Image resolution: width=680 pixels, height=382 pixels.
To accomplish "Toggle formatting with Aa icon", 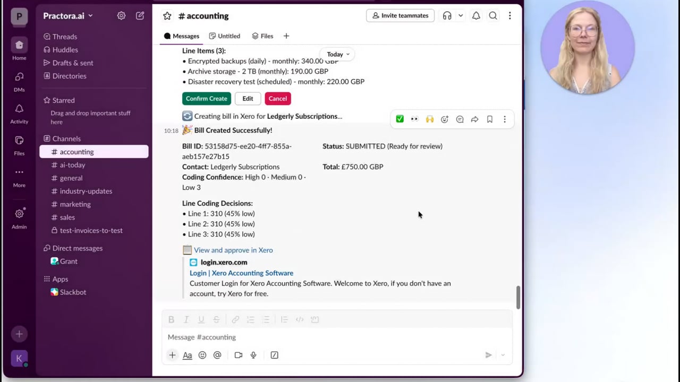I will point(187,355).
